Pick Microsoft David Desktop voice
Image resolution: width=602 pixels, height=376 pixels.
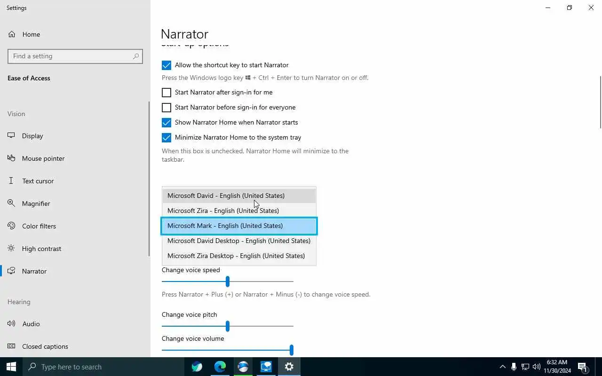(x=239, y=241)
